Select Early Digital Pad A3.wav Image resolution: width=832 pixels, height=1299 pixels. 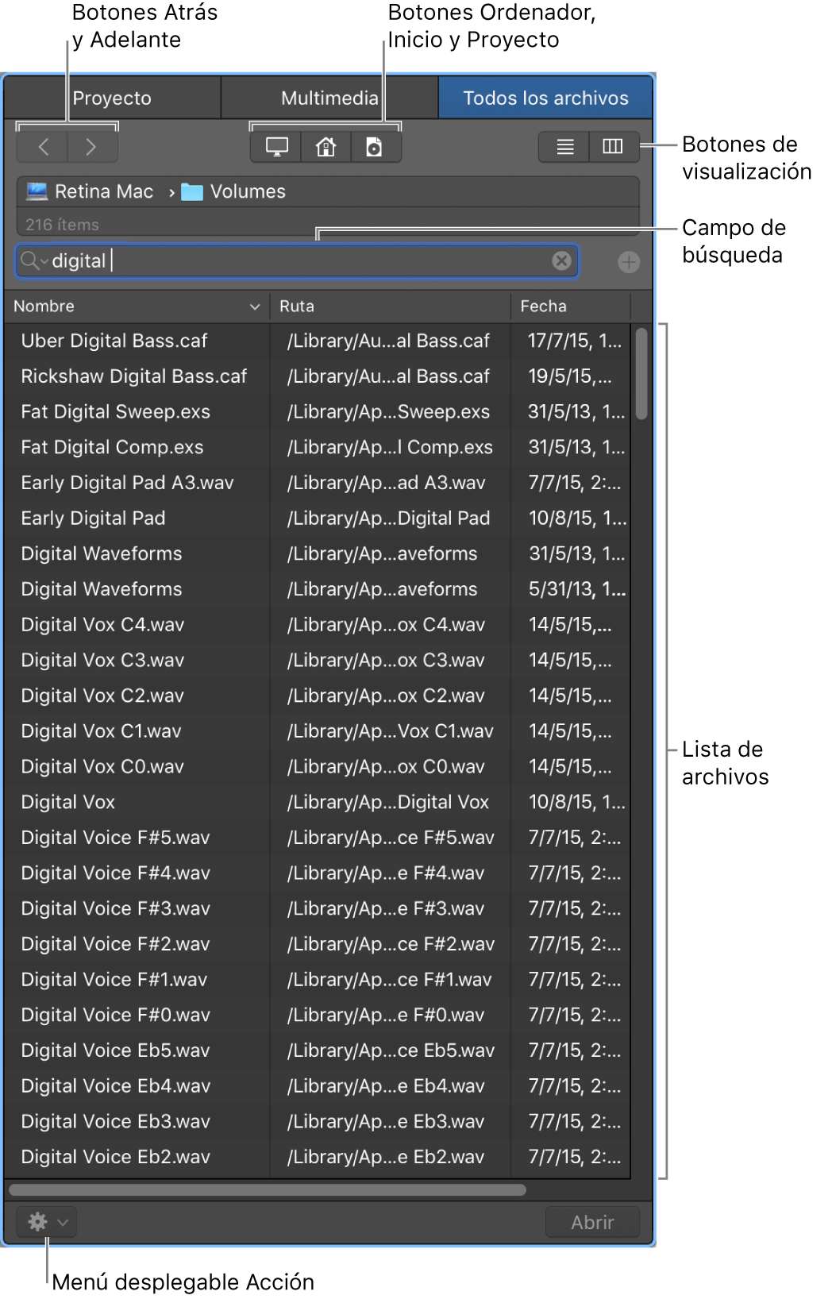pyautogui.click(x=318, y=483)
